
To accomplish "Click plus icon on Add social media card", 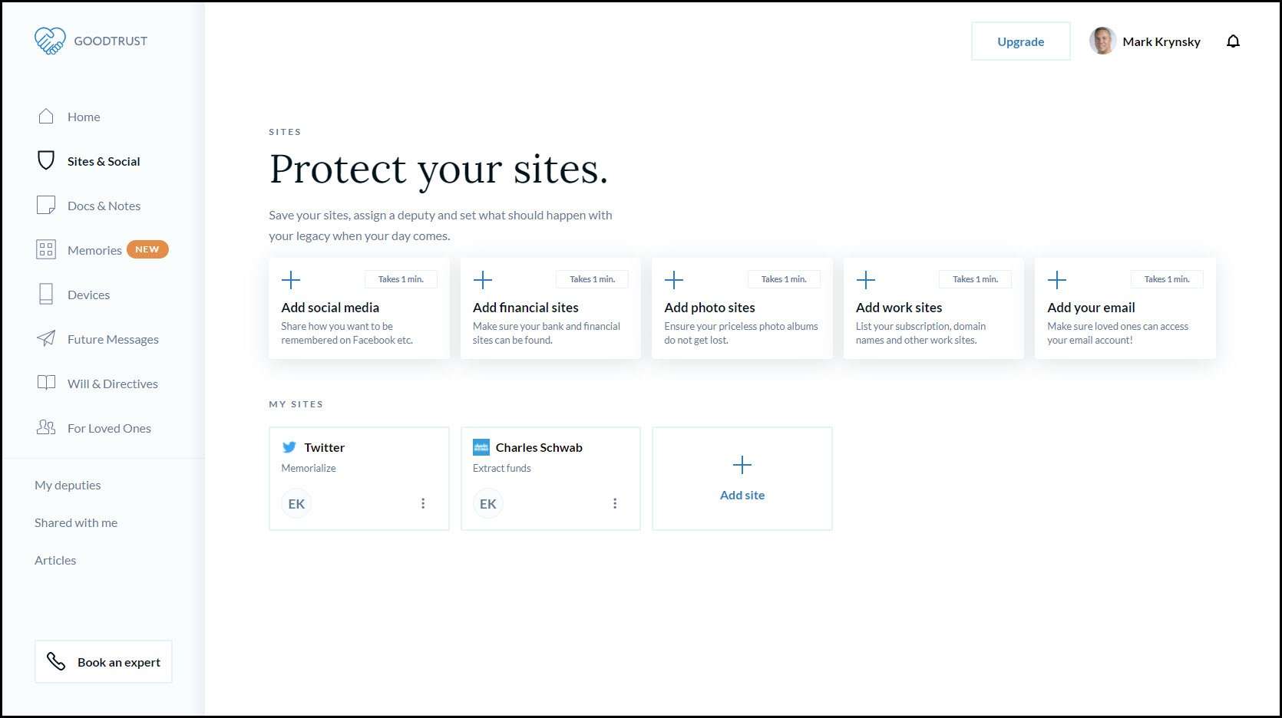I will click(291, 280).
